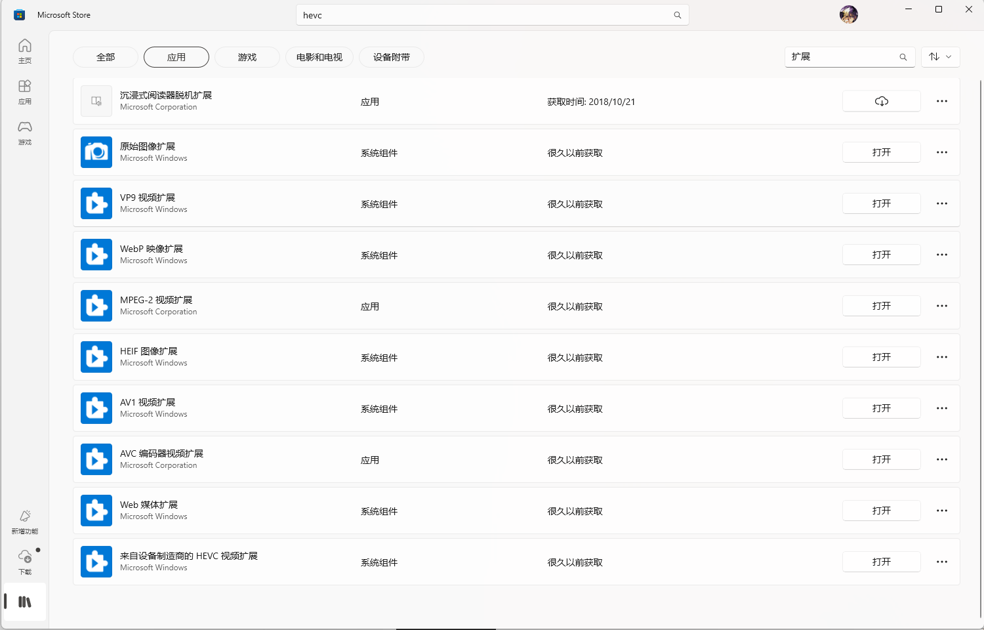Download 沉浸式阅读器脱机扩展 via cloud icon
The height and width of the screenshot is (630, 984).
click(x=882, y=101)
